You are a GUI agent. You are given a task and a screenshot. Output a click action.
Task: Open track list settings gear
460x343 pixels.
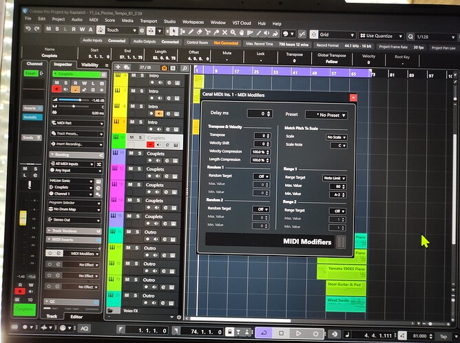pos(179,318)
